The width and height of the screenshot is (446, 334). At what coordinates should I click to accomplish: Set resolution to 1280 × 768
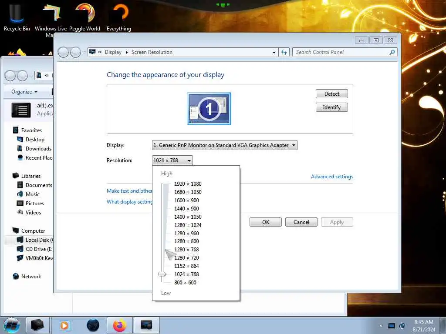click(x=186, y=249)
